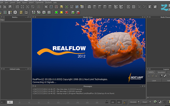170x106 pixels.
Task: Click the square icon with the arrow beside the eye
Action: (160, 102)
